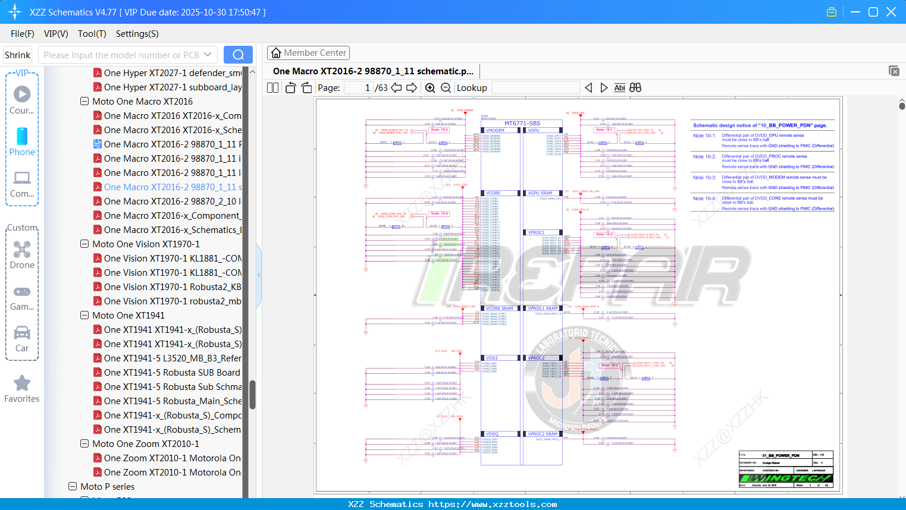Rotate the schematic page counterclockwise

tap(290, 87)
